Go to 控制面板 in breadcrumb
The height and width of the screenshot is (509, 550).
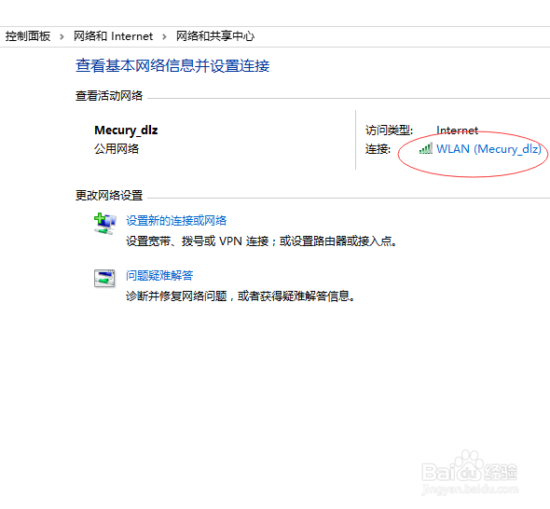pyautogui.click(x=28, y=36)
